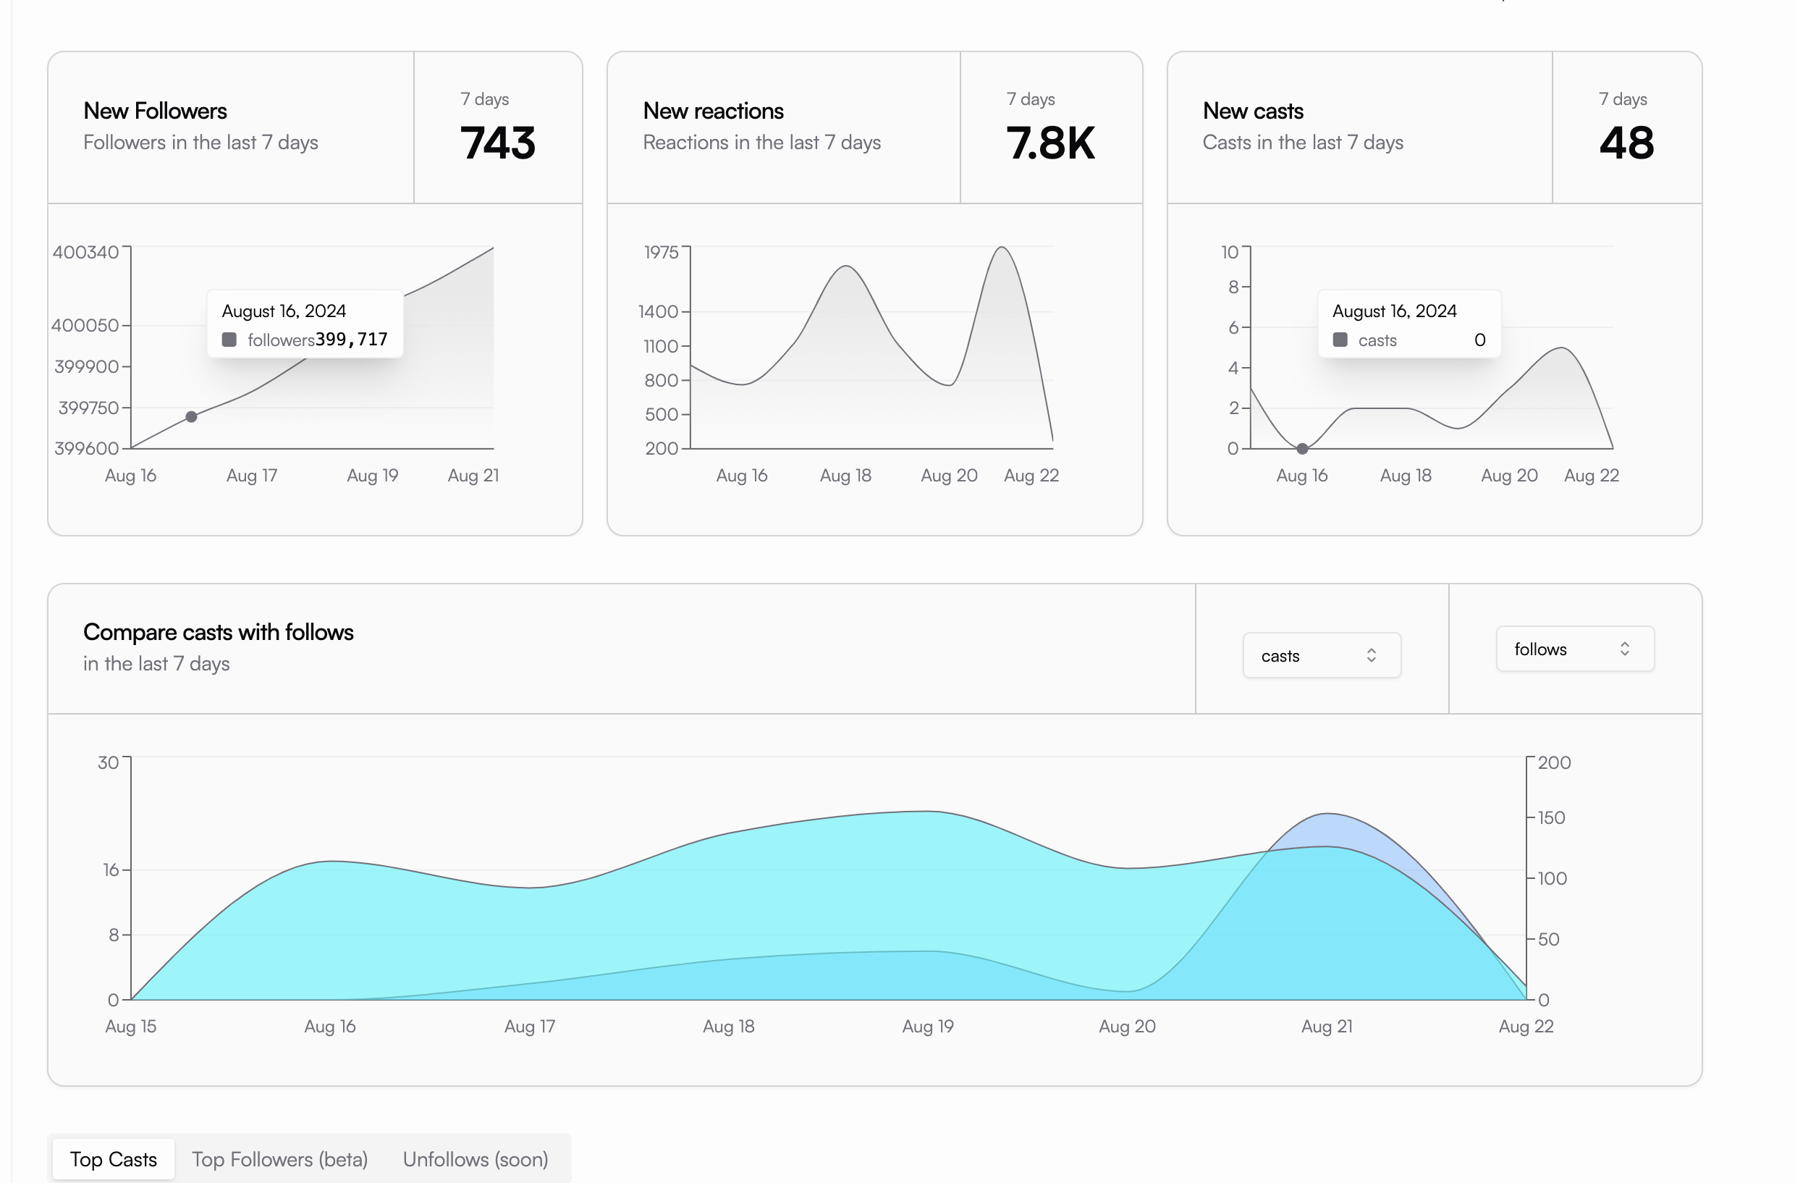1795x1183 pixels.
Task: Click the New Followers card title
Action: 155,111
